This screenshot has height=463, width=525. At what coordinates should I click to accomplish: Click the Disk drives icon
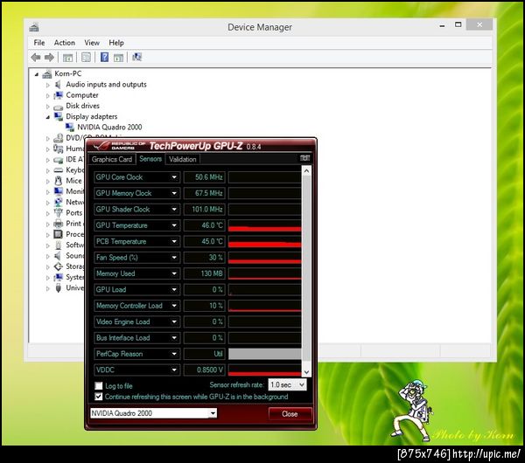[59, 107]
